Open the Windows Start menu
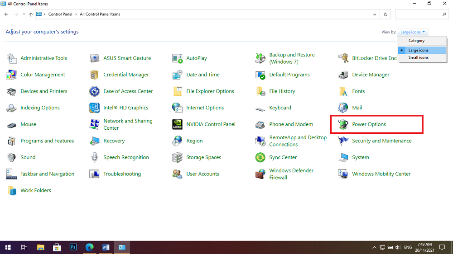 pos(8,247)
